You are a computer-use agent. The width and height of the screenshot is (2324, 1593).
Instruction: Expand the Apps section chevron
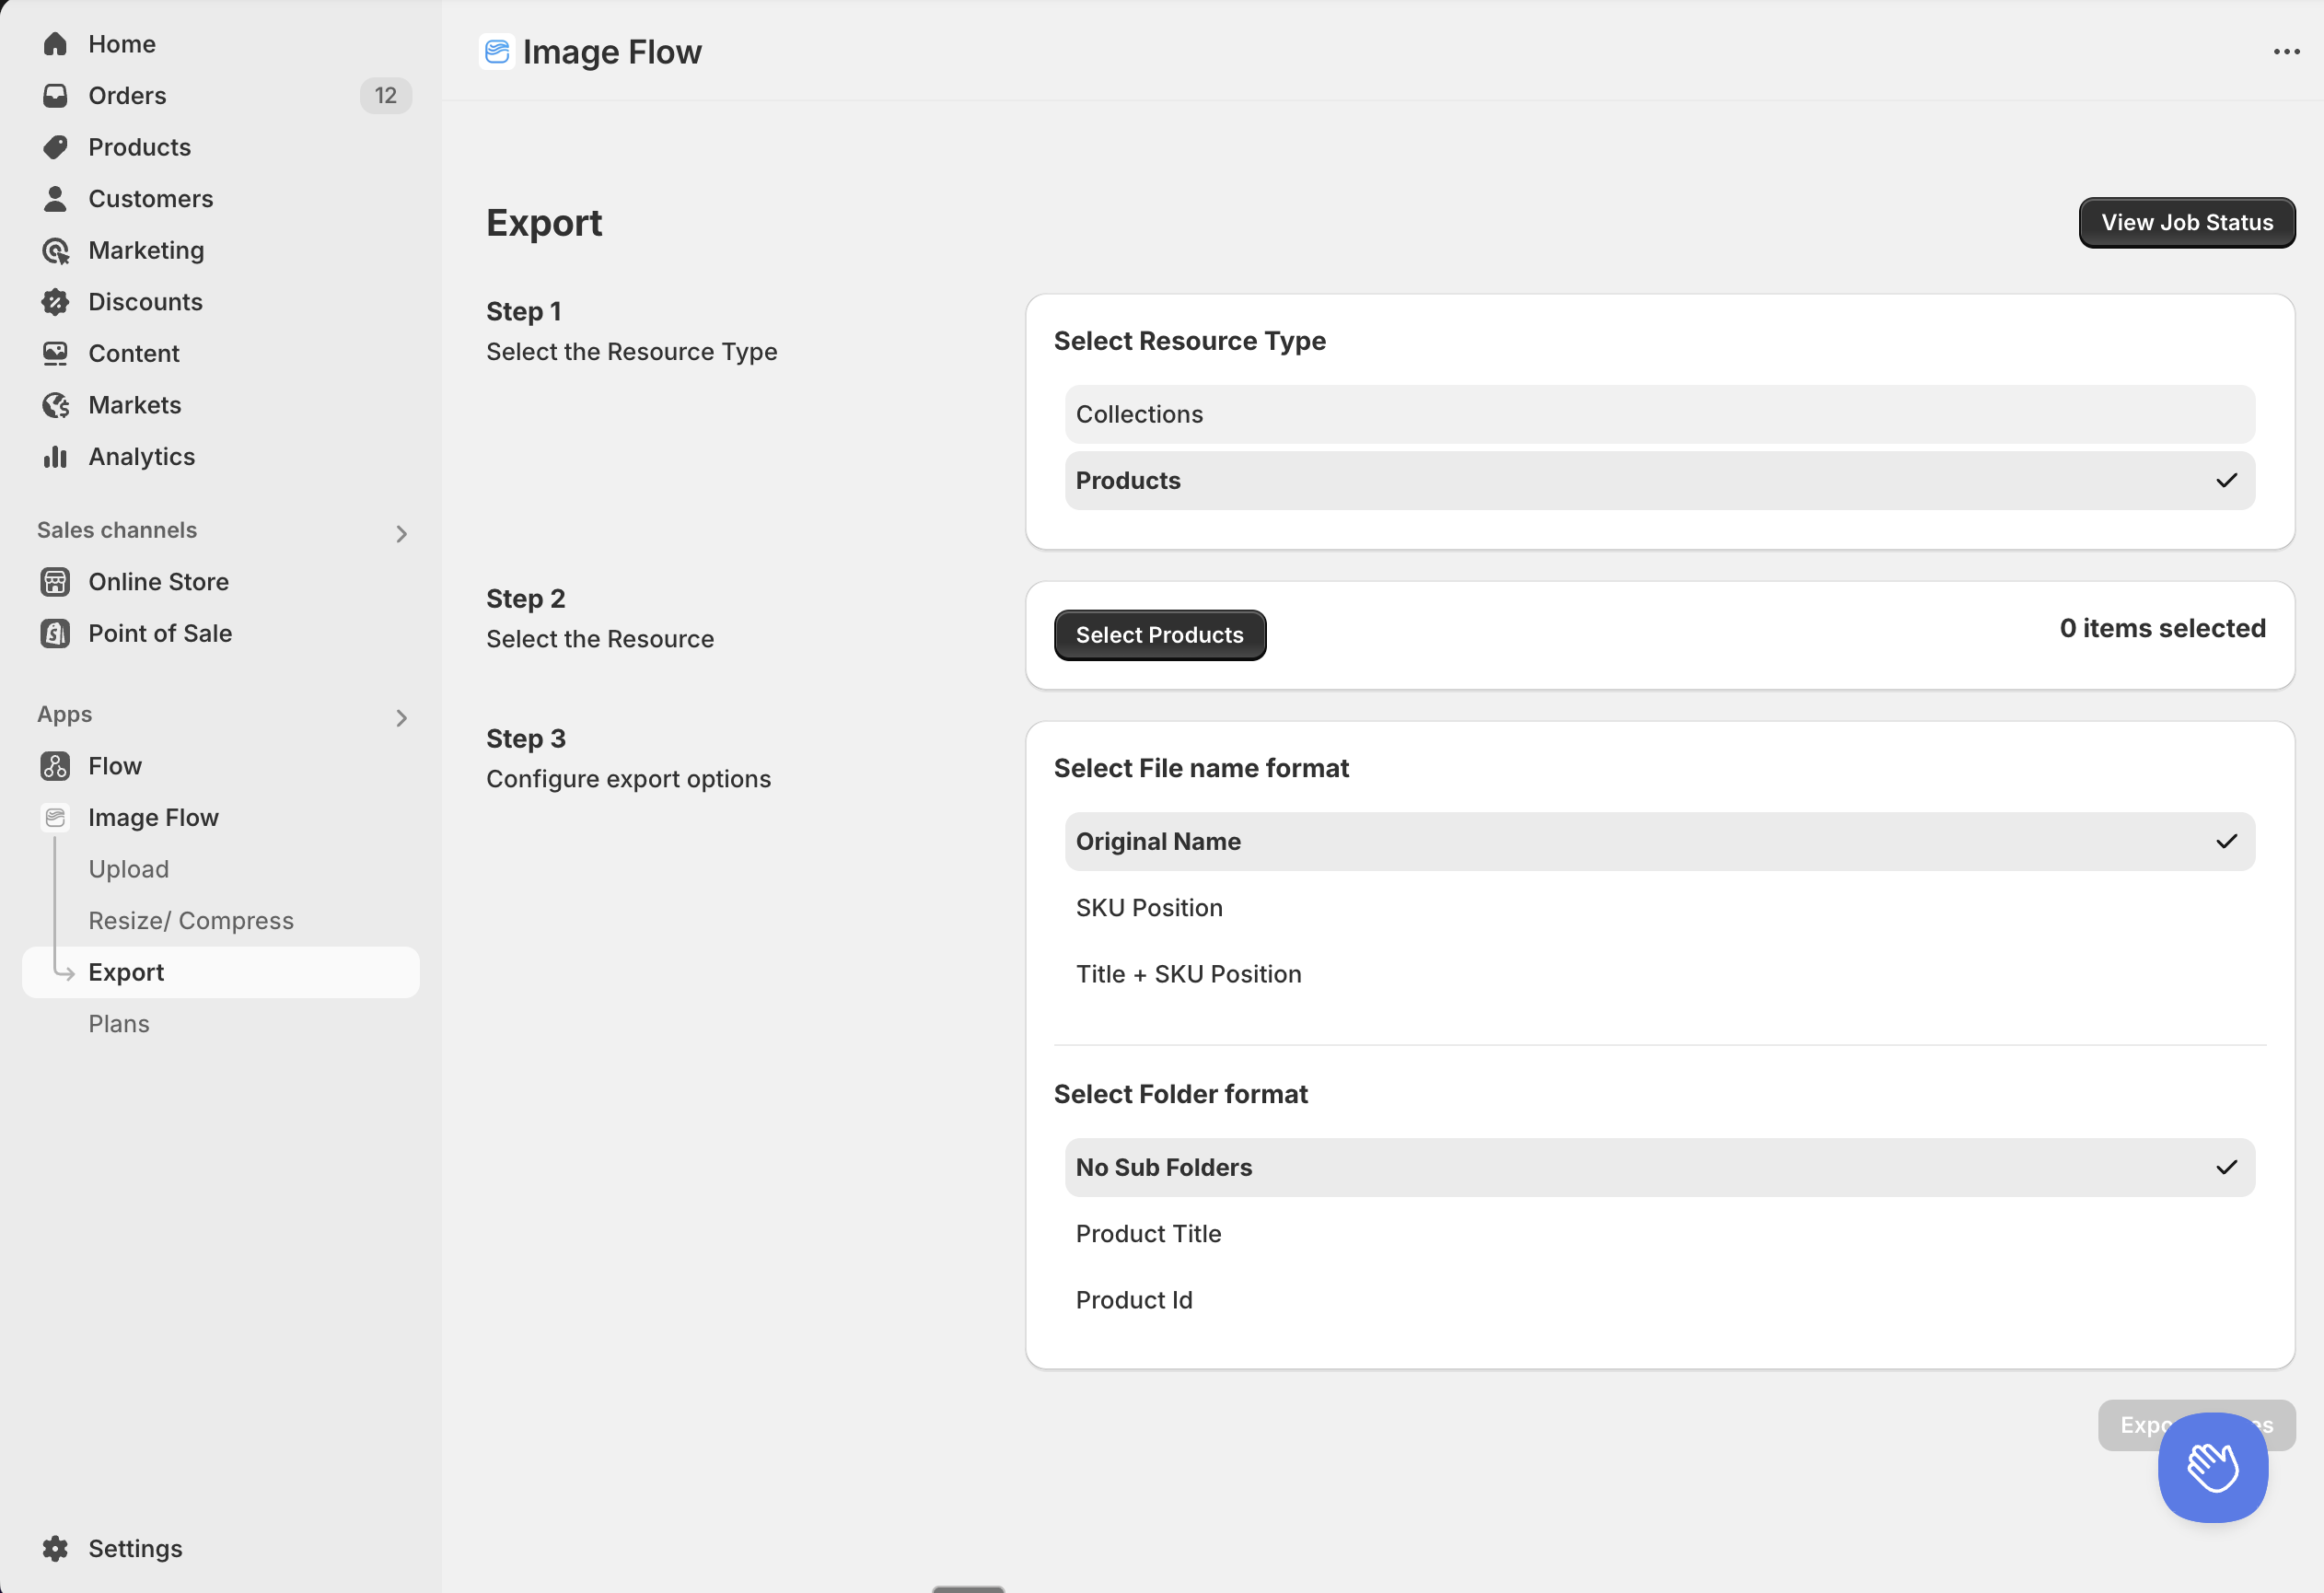[x=401, y=718]
